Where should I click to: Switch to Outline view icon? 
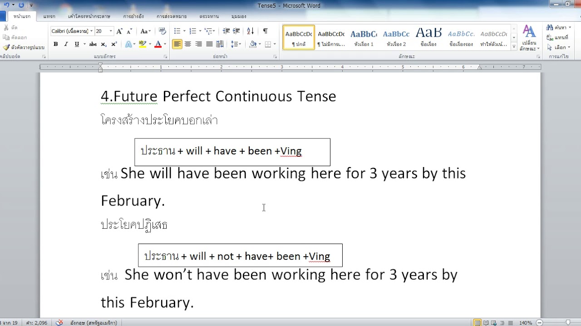(502, 323)
